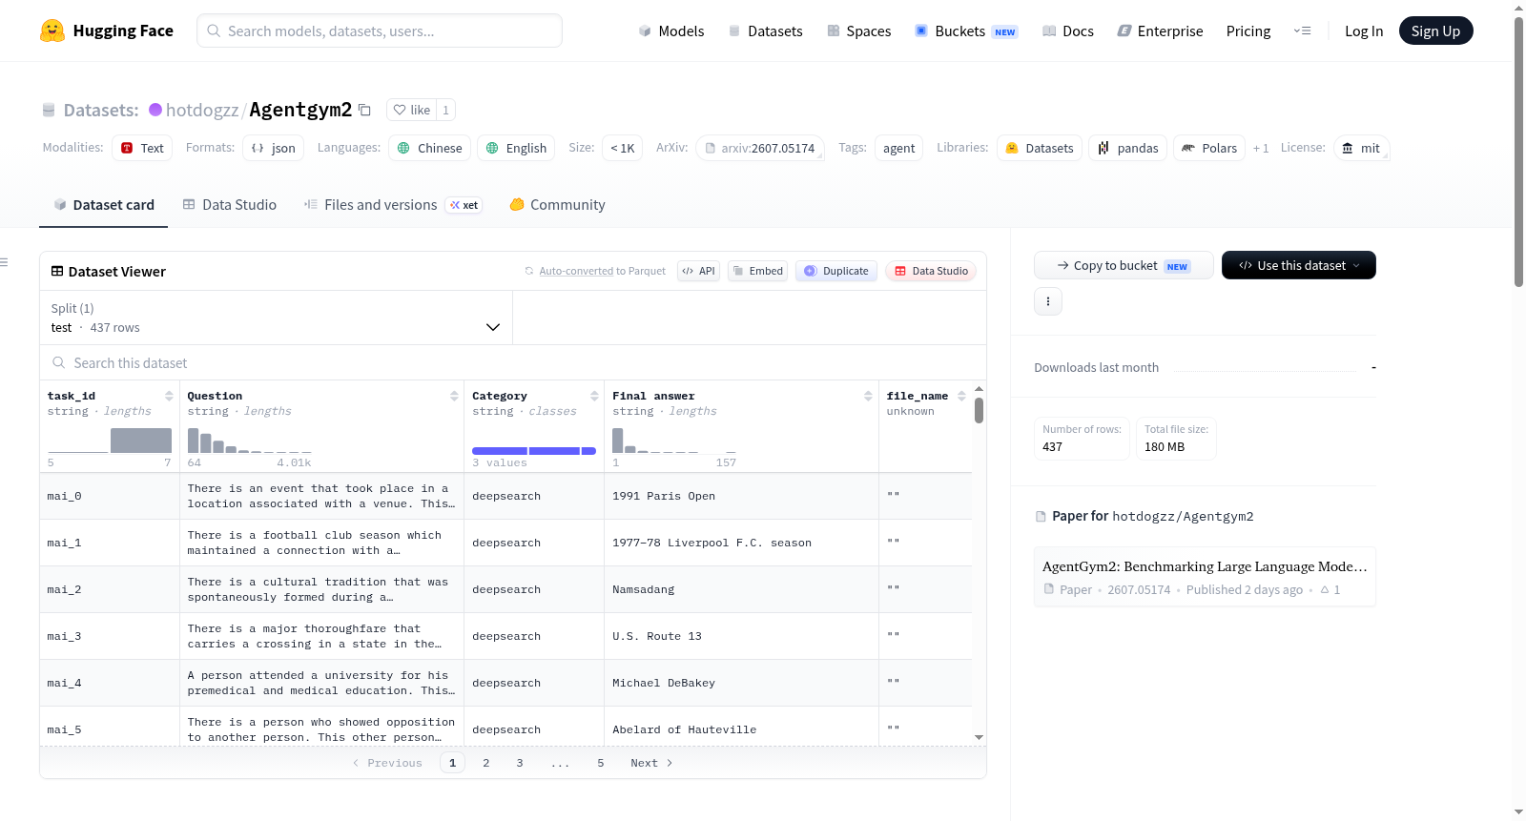The height and width of the screenshot is (821, 1526).
Task: Select the pandas library tag
Action: [1127, 148]
